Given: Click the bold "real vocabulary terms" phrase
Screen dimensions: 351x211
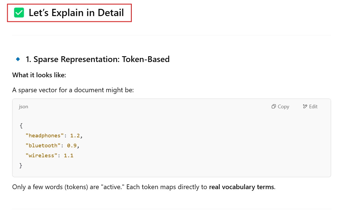Looking at the screenshot, I should pos(241,187).
